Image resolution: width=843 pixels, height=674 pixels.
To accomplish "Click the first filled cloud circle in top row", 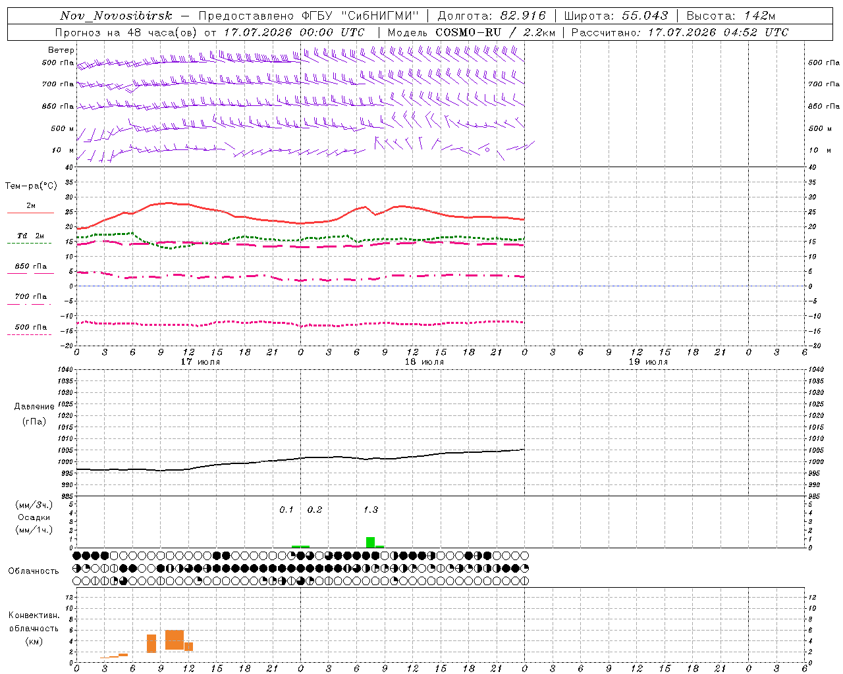I will pos(77,556).
